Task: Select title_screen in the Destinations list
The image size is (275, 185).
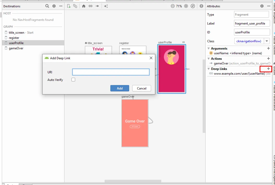Action: [x=16, y=32]
